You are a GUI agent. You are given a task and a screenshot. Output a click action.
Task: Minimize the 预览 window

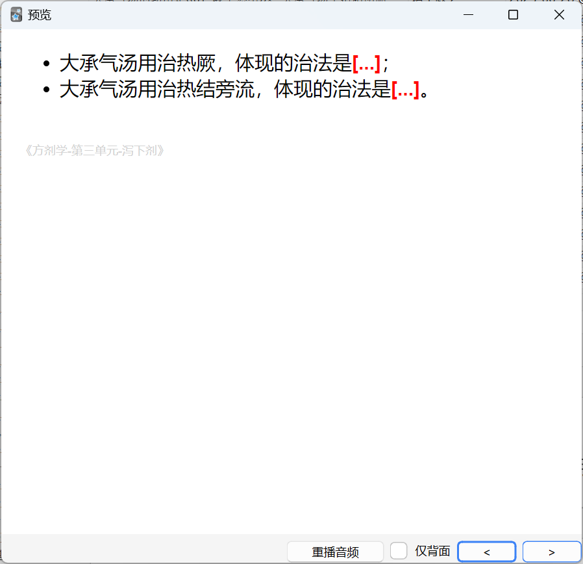pyautogui.click(x=469, y=15)
